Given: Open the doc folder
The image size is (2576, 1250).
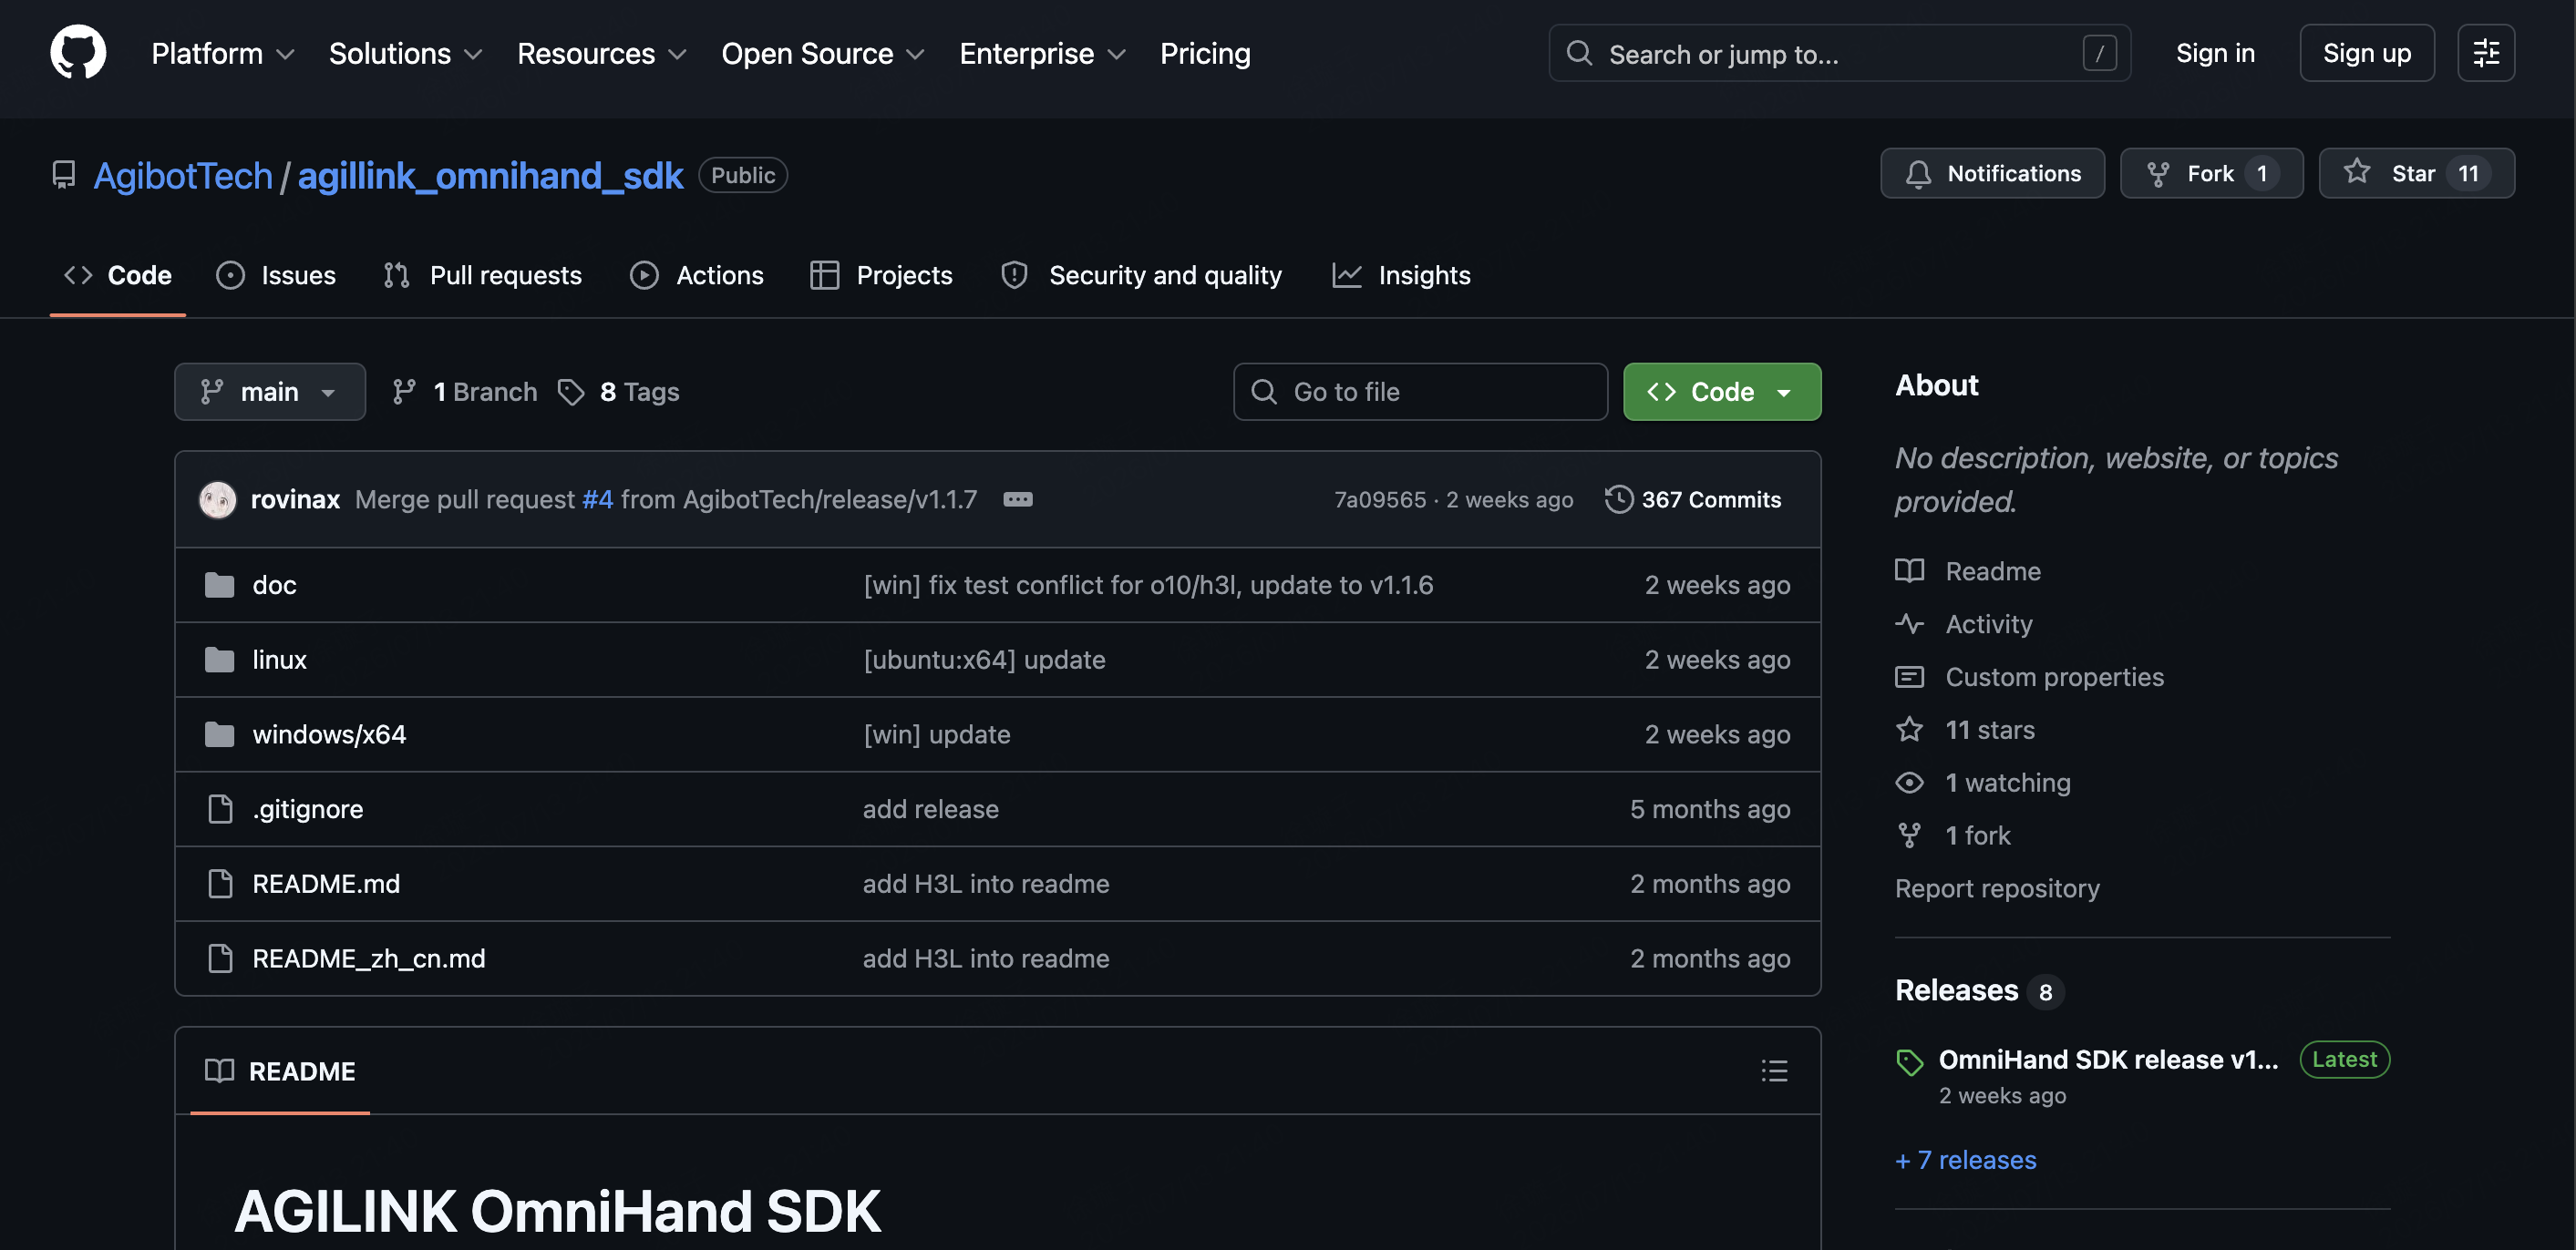Looking at the screenshot, I should 274,585.
